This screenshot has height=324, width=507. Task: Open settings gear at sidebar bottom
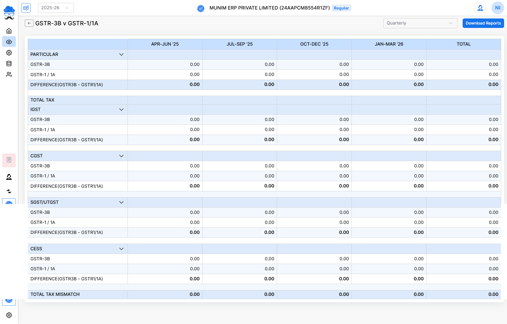[x=9, y=315]
